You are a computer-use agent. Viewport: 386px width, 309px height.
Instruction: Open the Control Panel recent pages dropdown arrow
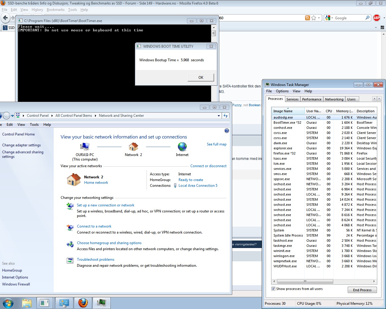pos(13,116)
